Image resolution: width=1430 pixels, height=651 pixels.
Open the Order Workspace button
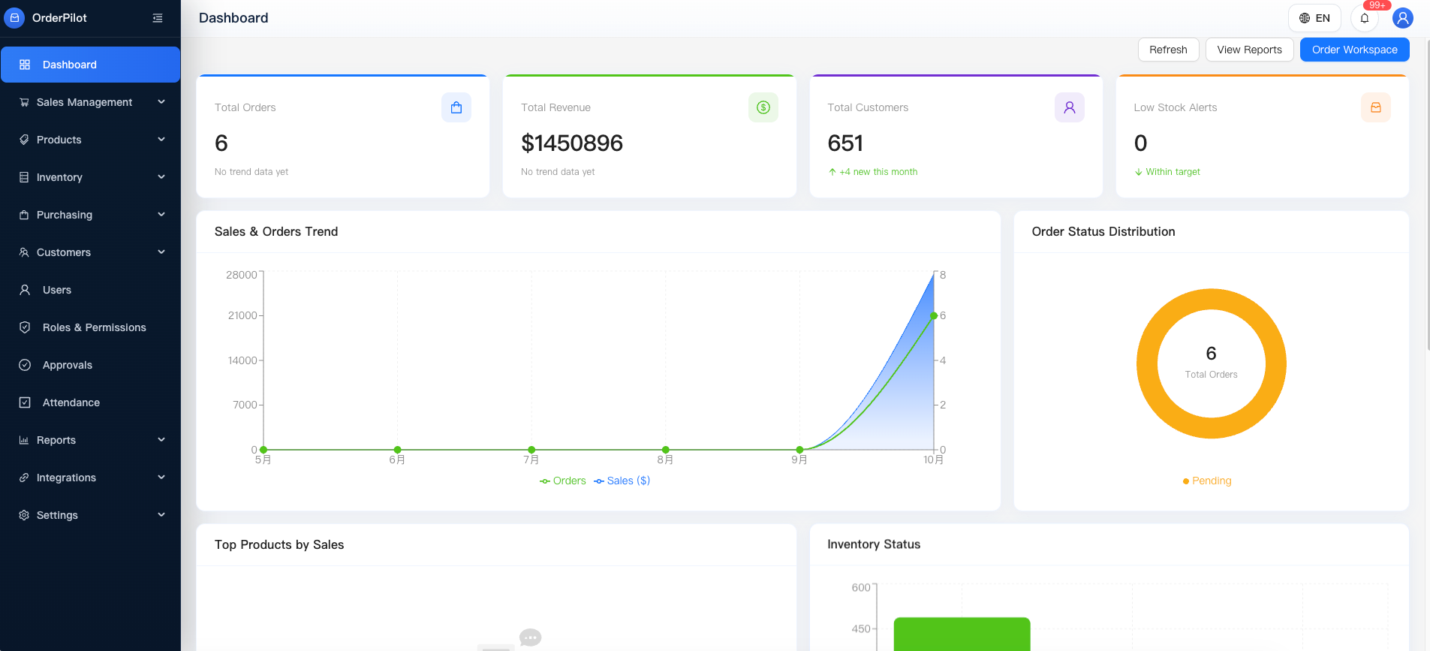click(x=1354, y=50)
